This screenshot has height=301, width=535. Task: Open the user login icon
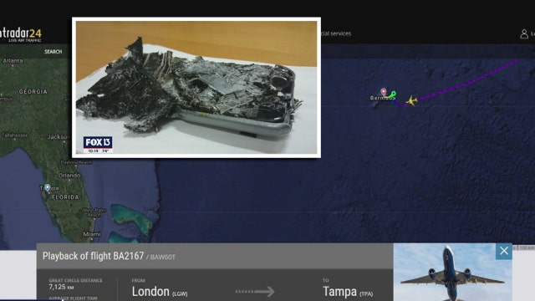(524, 33)
